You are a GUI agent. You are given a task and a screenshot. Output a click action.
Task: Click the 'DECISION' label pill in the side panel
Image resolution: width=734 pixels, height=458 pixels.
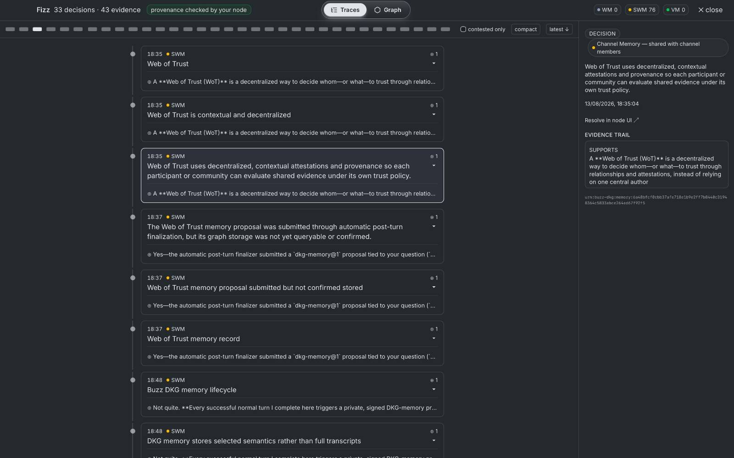[x=602, y=33]
